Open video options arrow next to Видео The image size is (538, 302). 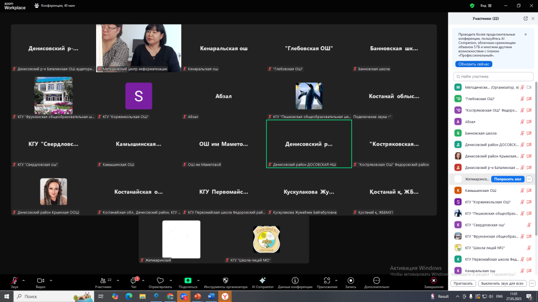51,281
